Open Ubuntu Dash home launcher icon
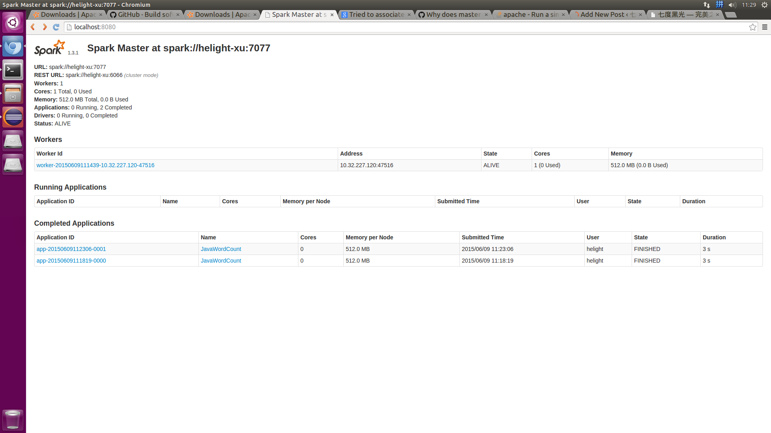Image resolution: width=771 pixels, height=433 pixels. 13,23
